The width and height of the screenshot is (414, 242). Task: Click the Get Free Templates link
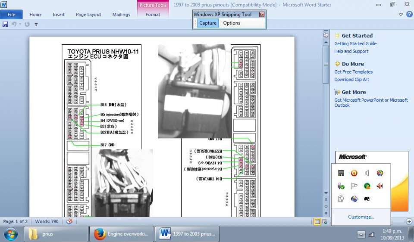tap(353, 72)
